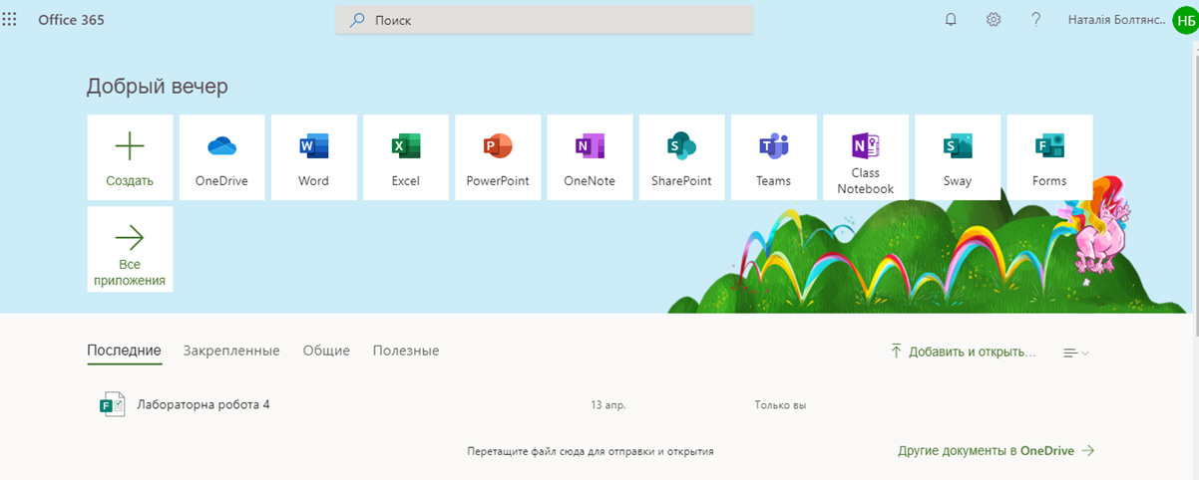Click the Только вы sharing cell

780,405
